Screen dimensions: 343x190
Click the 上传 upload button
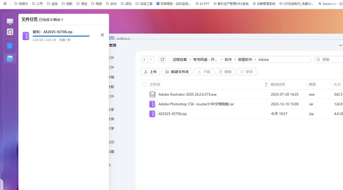tap(150, 72)
